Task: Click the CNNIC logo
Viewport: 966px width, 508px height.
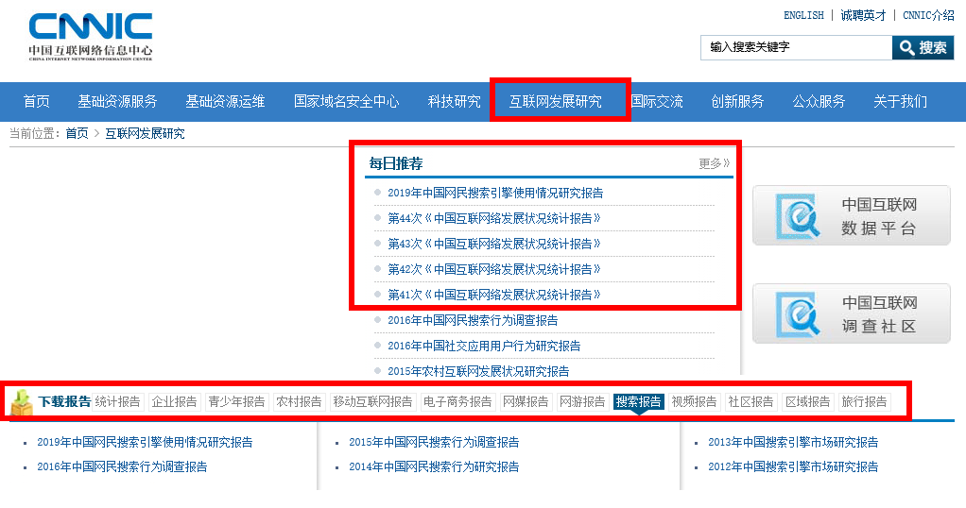Action: coord(91,37)
